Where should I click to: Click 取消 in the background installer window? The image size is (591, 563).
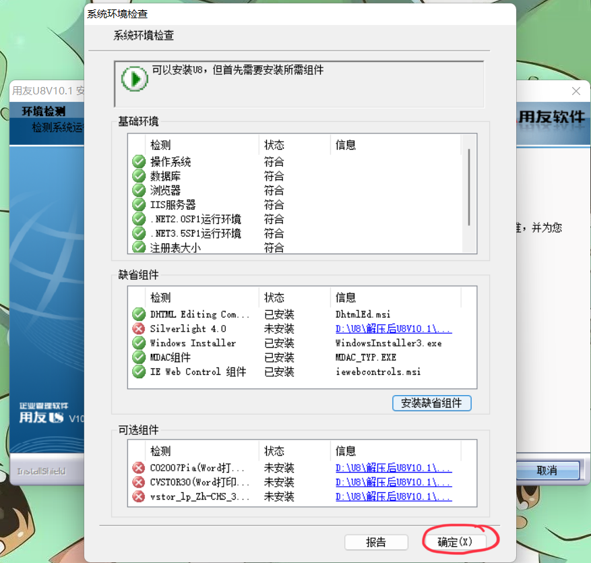547,470
